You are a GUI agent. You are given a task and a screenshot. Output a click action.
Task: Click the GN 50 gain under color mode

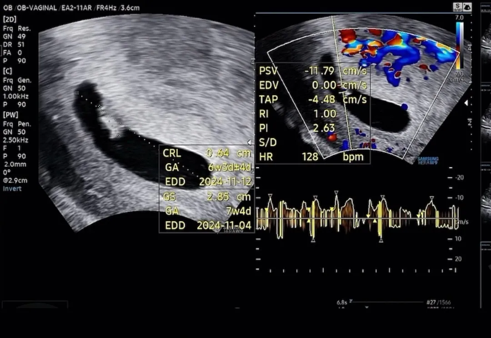[x=15, y=89]
